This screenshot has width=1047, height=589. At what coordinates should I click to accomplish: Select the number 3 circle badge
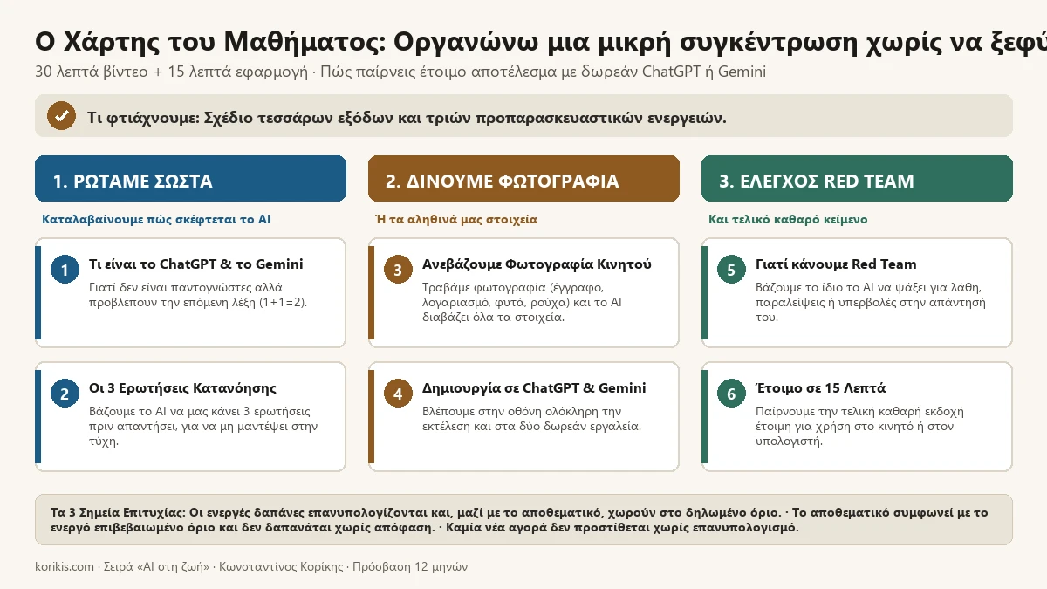(x=398, y=270)
